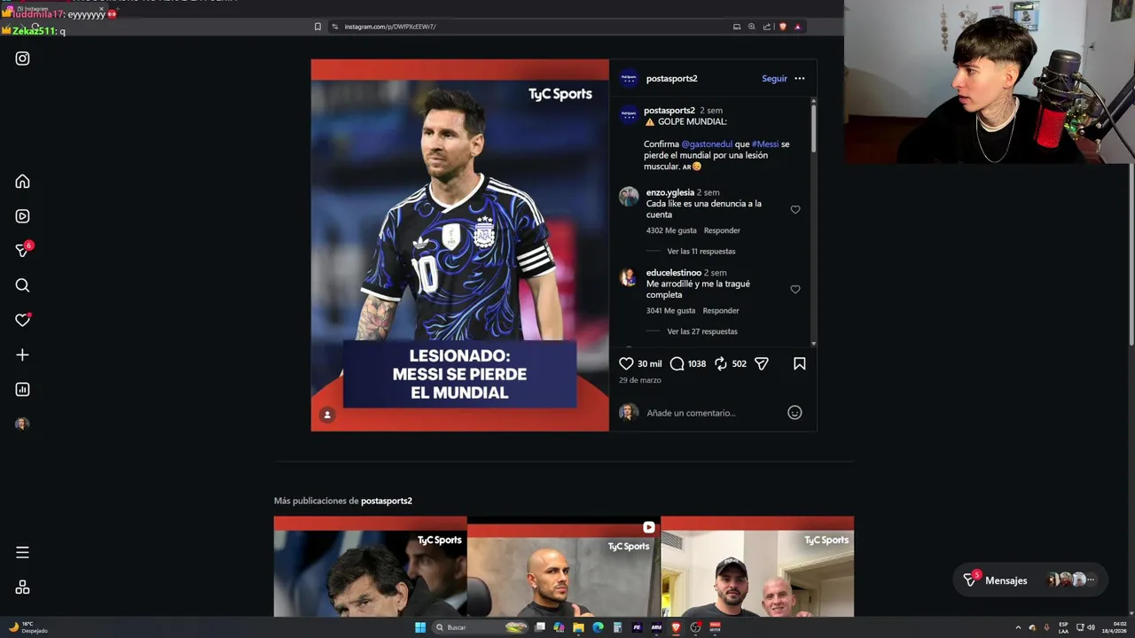Show hidden system tray icons chevron

coord(1018,627)
